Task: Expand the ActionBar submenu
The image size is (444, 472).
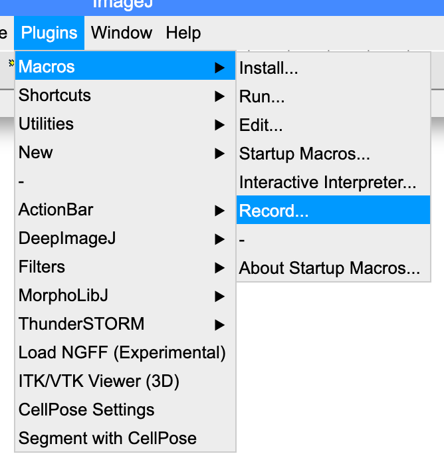Action: (x=125, y=210)
